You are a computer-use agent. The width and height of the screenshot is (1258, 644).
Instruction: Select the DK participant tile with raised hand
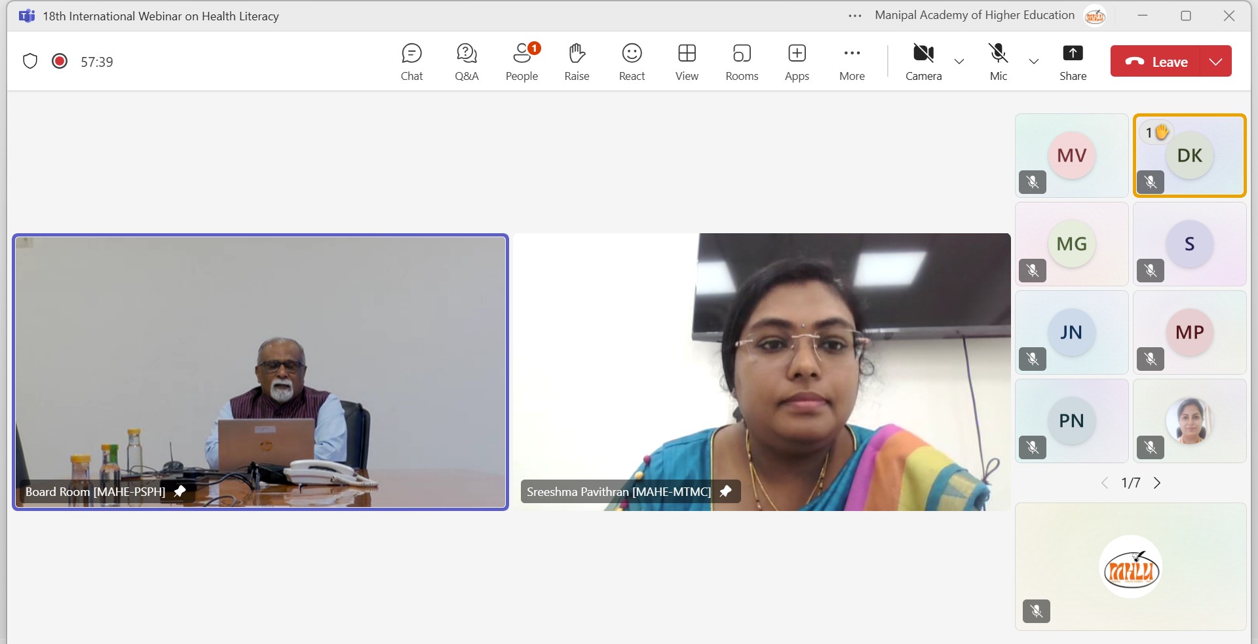[1189, 156]
